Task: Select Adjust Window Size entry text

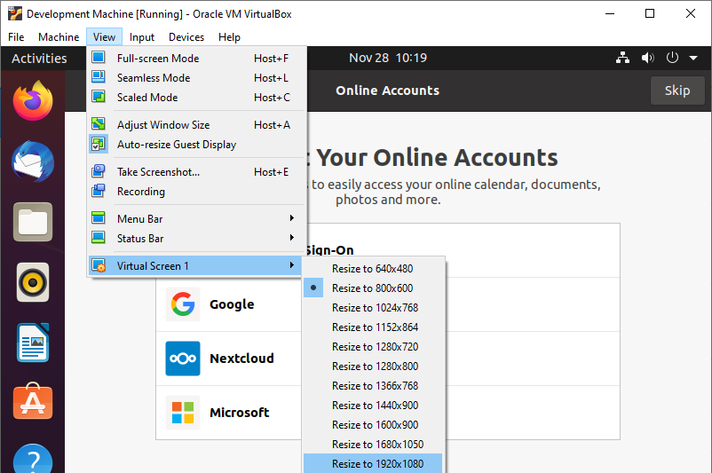Action: pos(163,124)
